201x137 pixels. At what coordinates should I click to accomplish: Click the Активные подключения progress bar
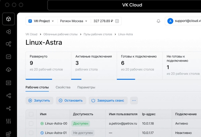tap(76, 79)
